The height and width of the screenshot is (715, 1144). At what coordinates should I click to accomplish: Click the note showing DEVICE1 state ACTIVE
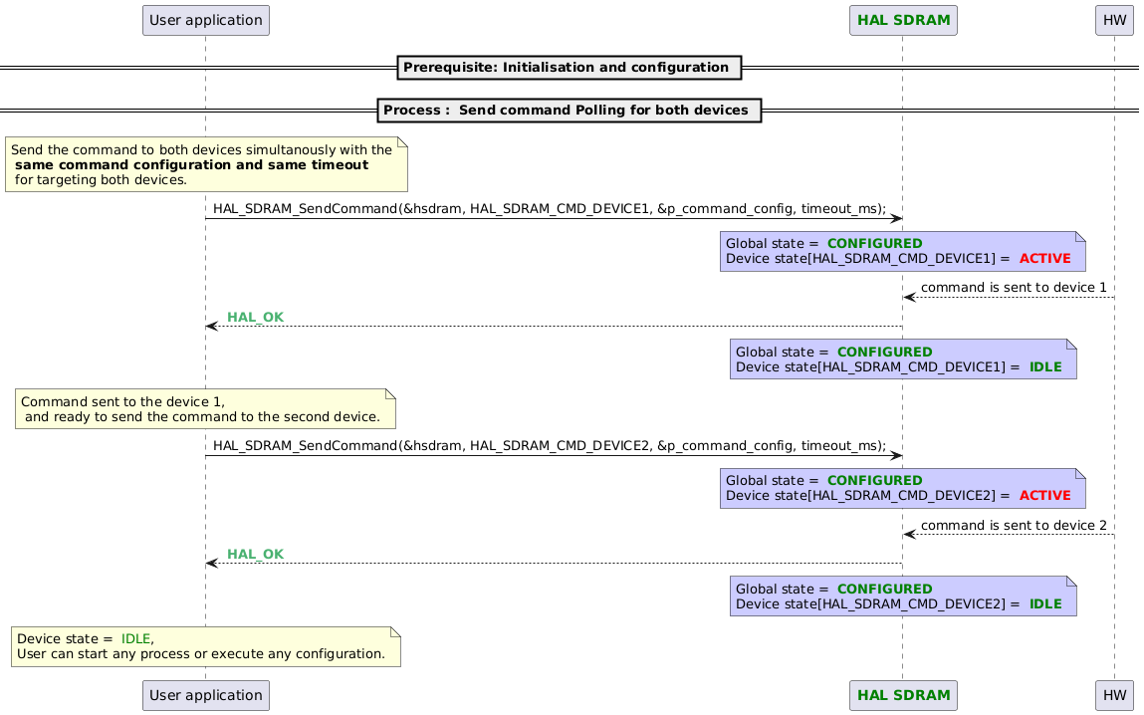(x=902, y=251)
